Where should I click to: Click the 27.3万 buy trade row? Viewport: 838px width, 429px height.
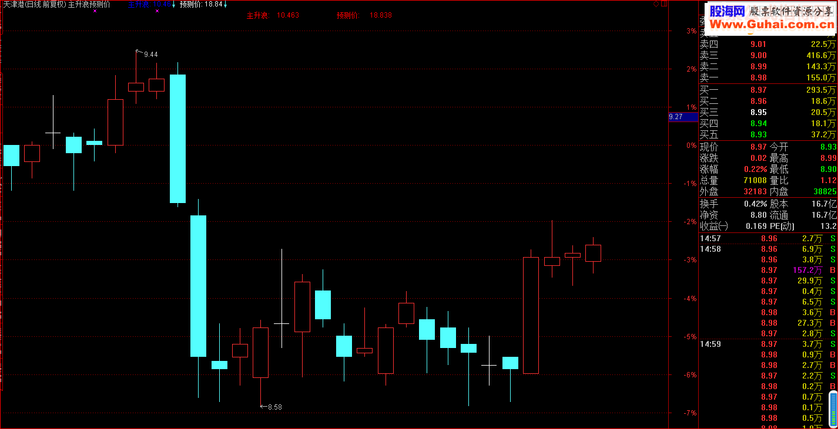coord(767,323)
